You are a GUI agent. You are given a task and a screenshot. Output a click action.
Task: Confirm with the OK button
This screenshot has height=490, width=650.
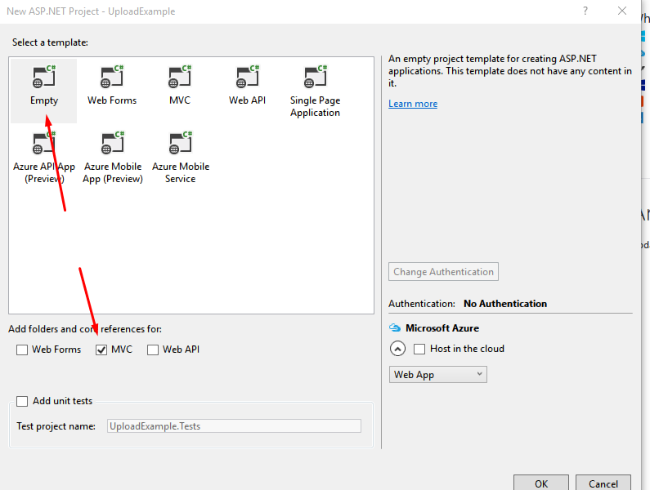pyautogui.click(x=541, y=483)
